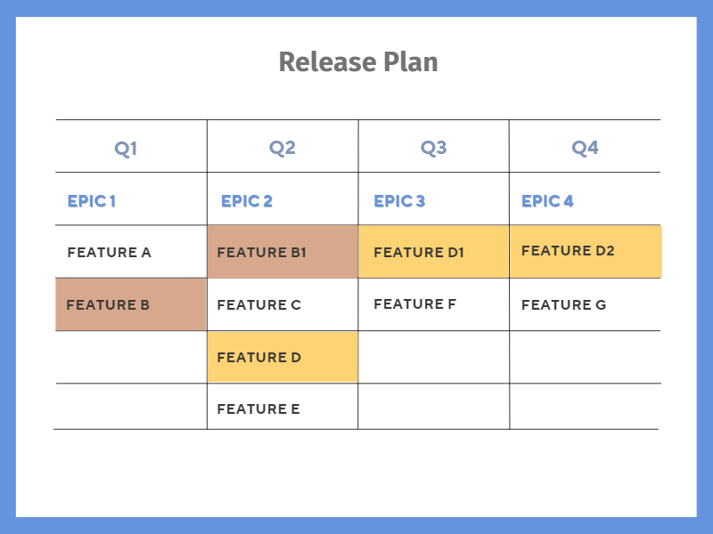The image size is (713, 534).
Task: Select the Feature A cell
Action: coord(110,252)
